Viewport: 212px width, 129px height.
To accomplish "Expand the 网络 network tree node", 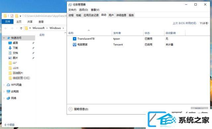I will pyautogui.click(x=4, y=98).
